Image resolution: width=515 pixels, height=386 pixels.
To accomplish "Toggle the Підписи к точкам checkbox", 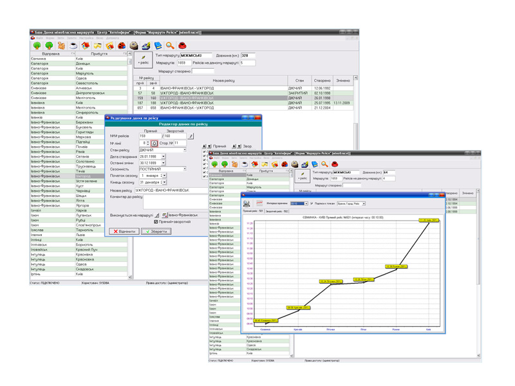I will pos(312,203).
